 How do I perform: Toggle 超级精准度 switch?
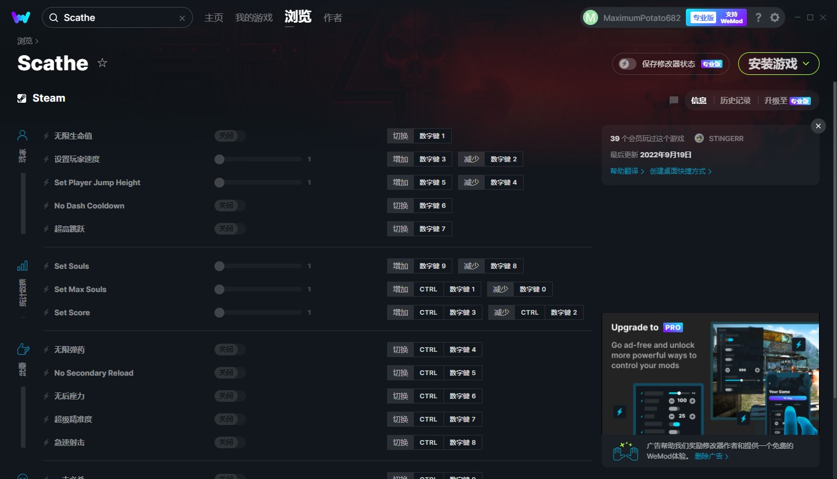point(230,419)
